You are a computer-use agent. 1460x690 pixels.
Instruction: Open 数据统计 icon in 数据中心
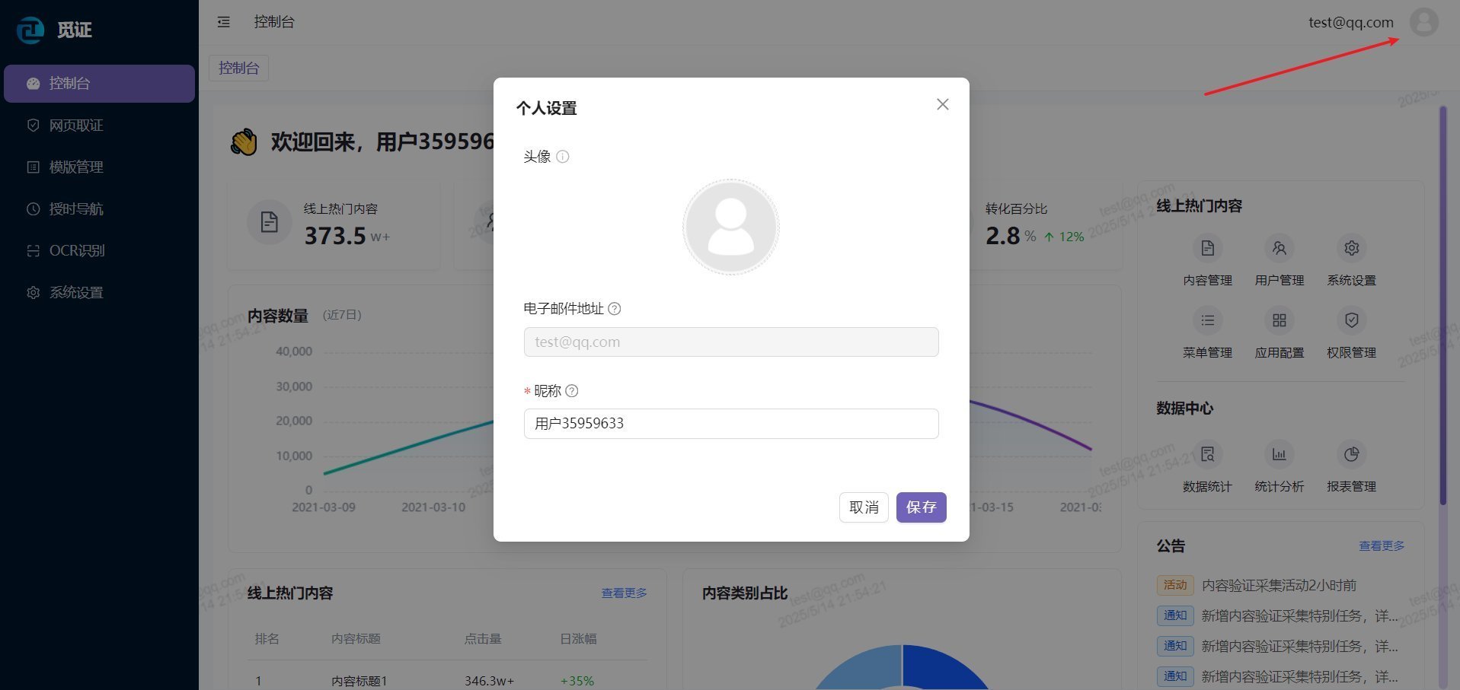pos(1207,454)
